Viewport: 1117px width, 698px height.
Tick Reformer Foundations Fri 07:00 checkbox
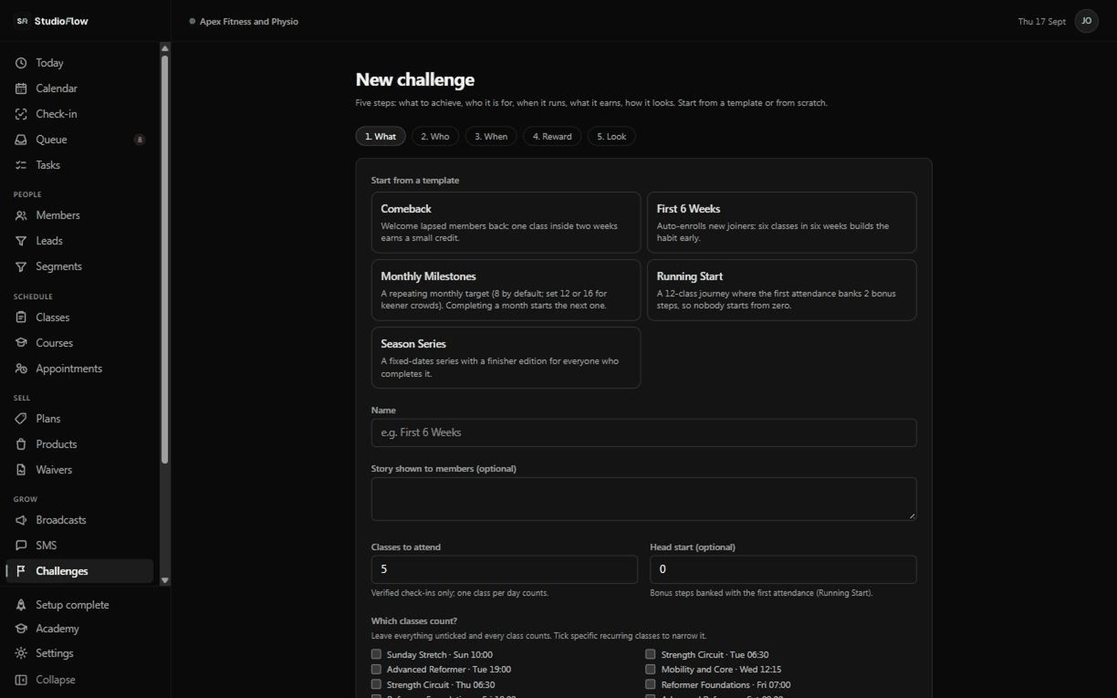point(650,684)
